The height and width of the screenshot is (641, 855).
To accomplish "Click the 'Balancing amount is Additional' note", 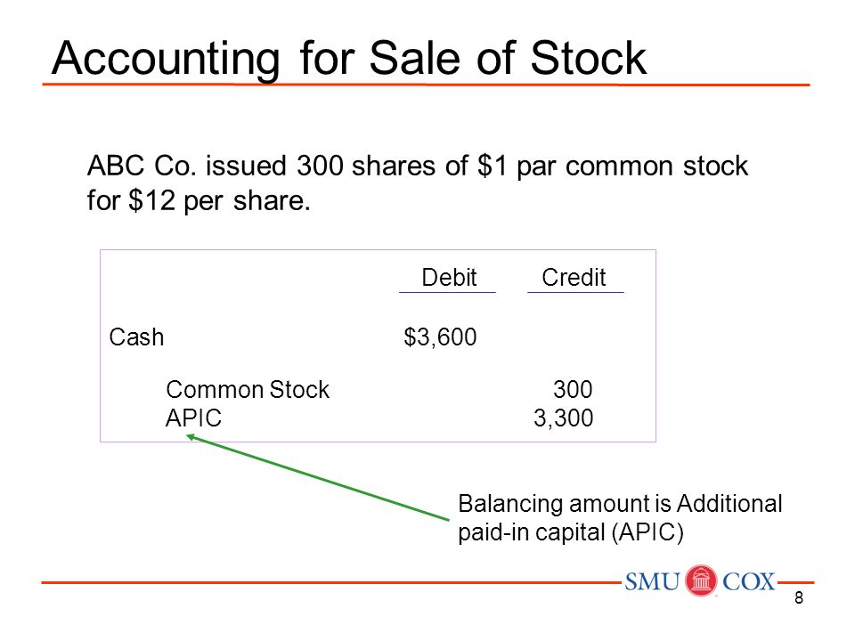I will [x=620, y=504].
